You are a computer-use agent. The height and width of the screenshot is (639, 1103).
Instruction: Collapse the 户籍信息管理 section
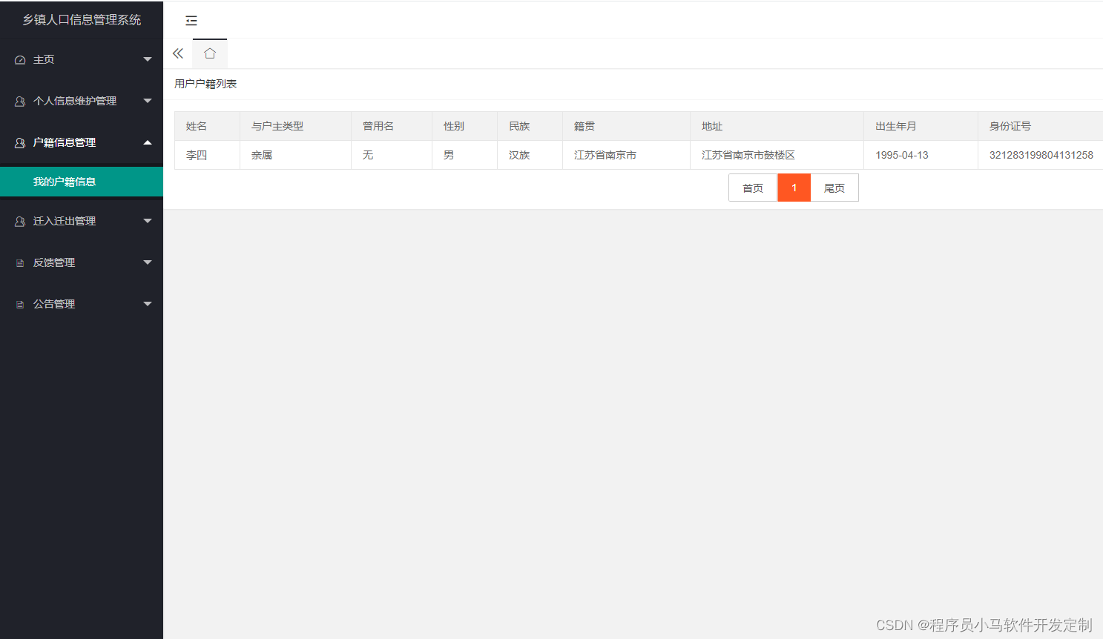(x=147, y=142)
